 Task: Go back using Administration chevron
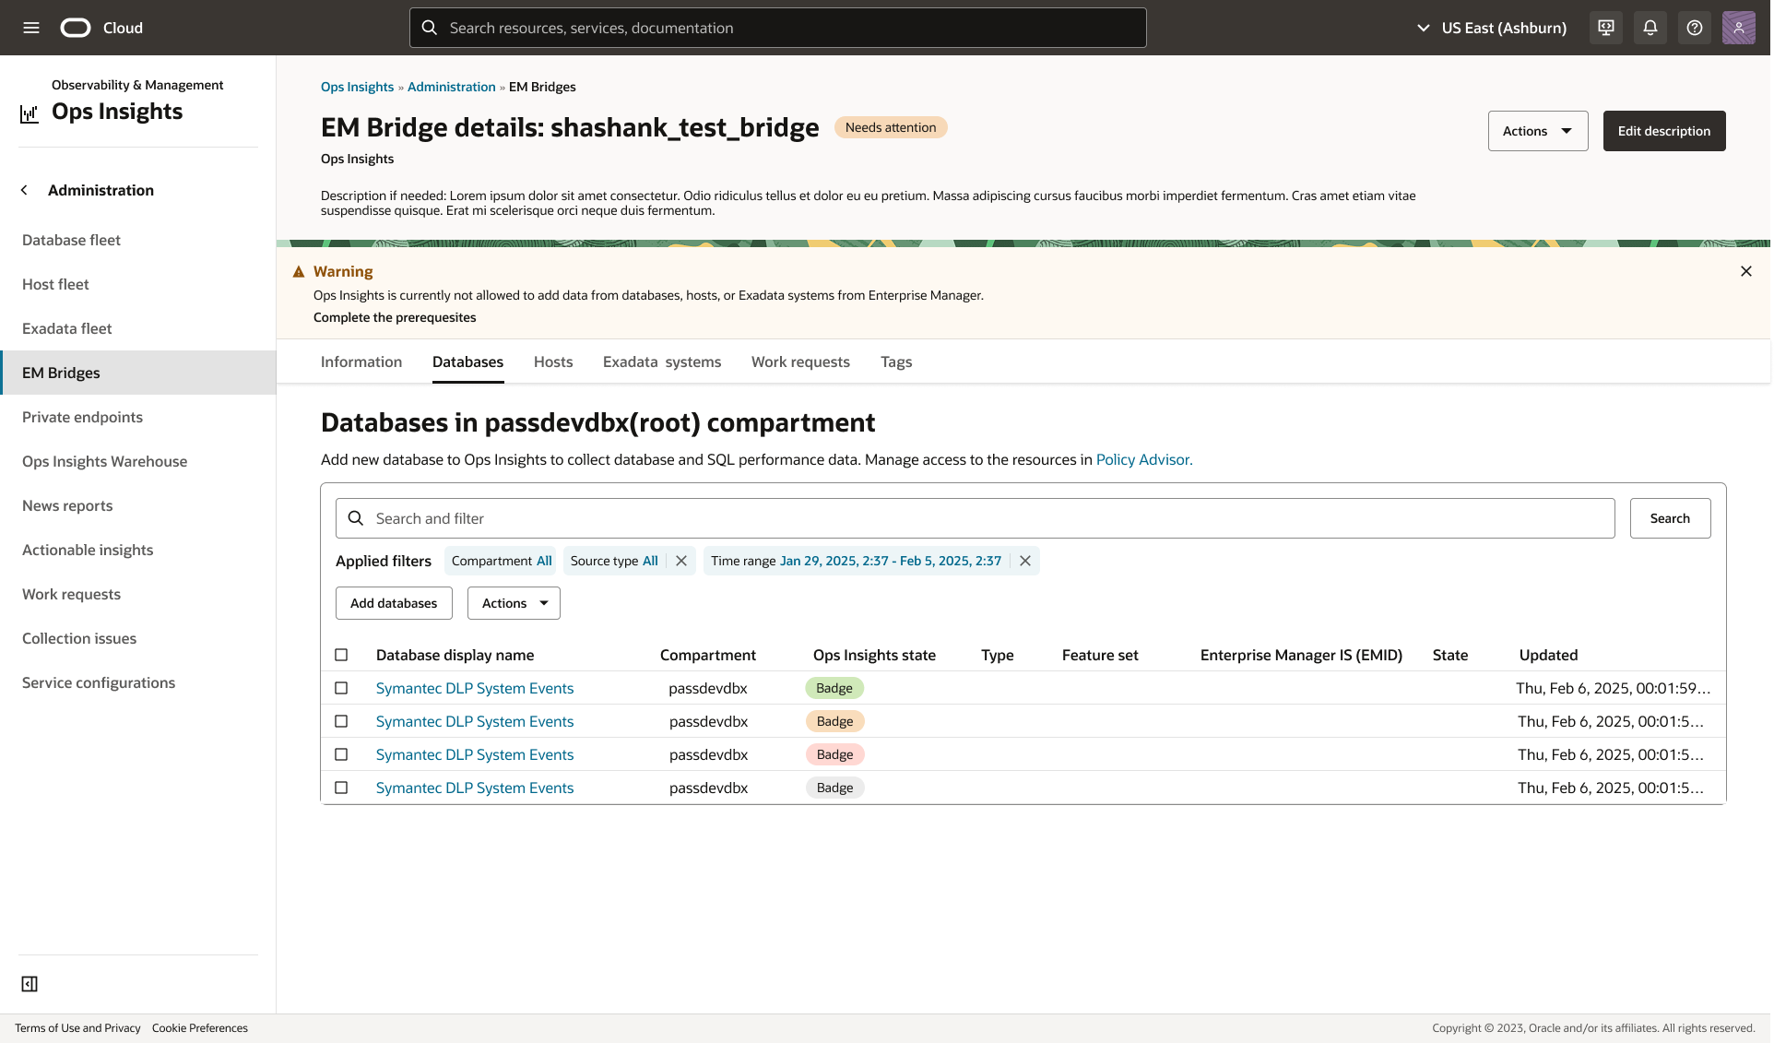pyautogui.click(x=25, y=190)
